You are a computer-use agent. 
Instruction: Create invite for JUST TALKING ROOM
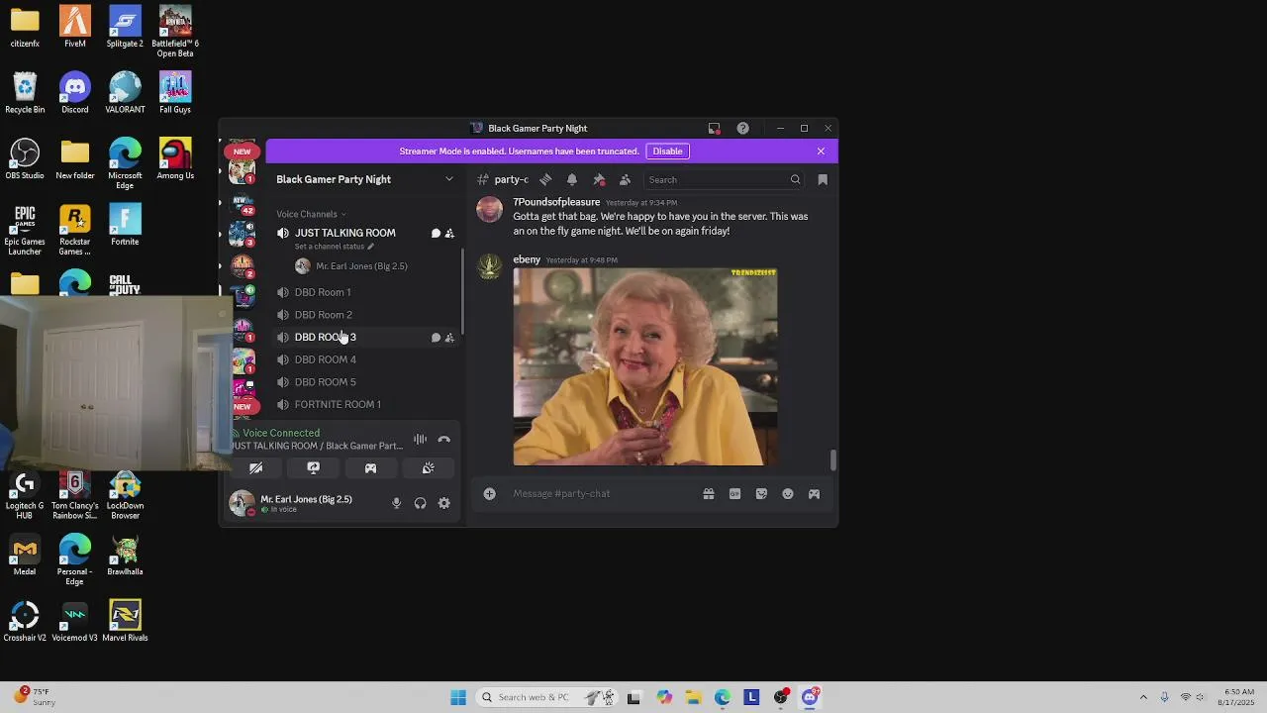coord(449,233)
